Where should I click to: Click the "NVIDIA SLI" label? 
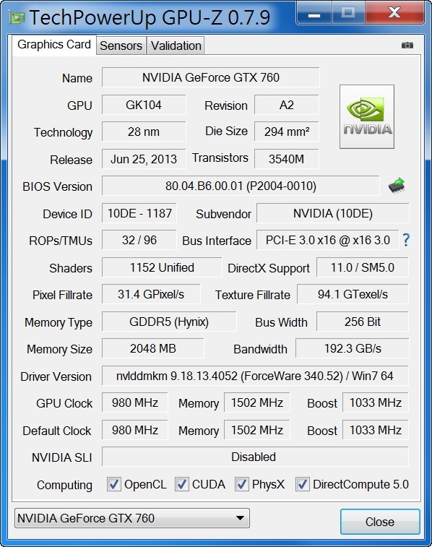pos(62,457)
